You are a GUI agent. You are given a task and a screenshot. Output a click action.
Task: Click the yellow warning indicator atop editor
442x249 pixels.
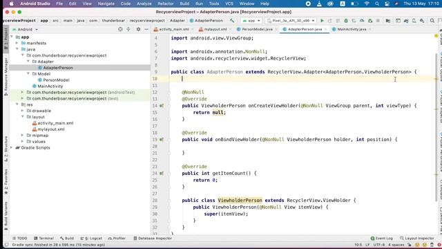click(x=436, y=36)
